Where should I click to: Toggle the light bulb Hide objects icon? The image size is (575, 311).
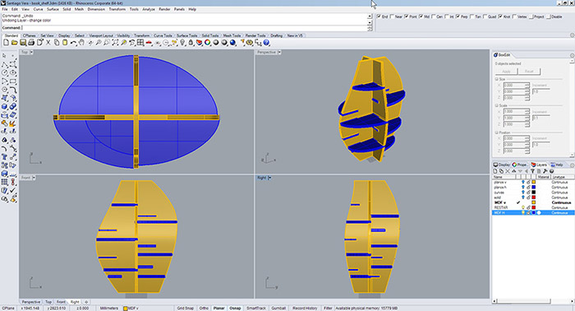pyautogui.click(x=182, y=43)
